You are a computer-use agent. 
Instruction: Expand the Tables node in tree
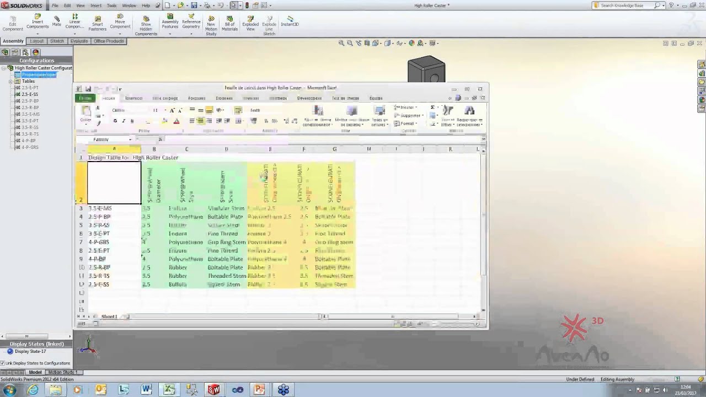click(10, 81)
